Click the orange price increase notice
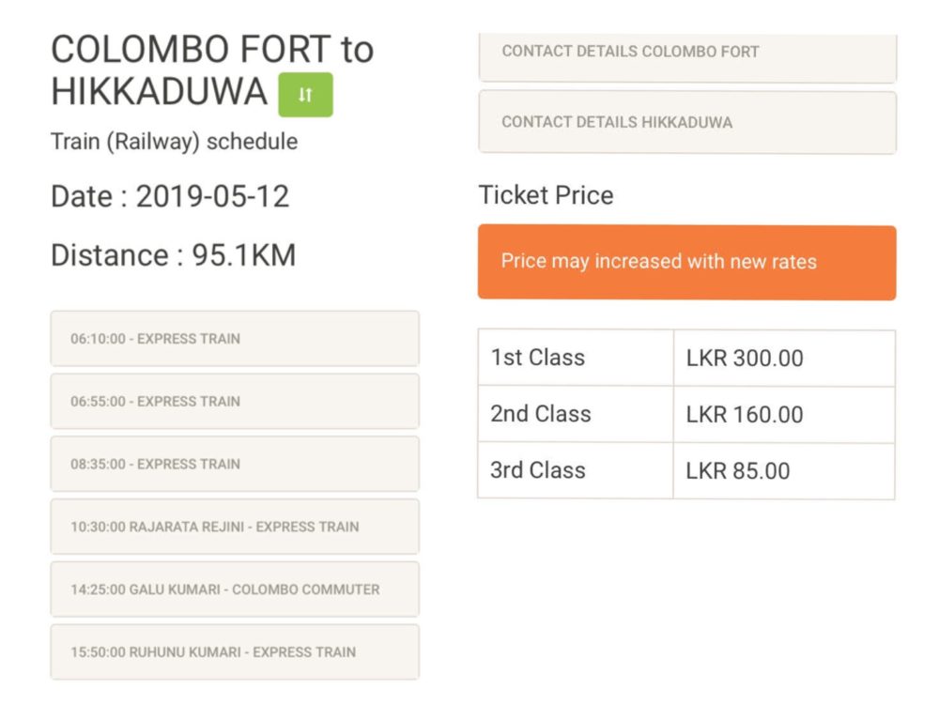939x704 pixels. tap(686, 262)
